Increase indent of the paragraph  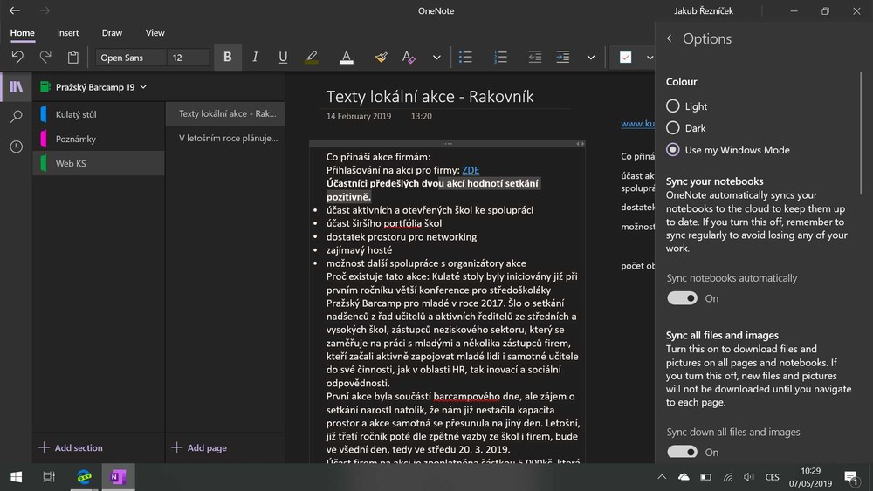point(563,58)
